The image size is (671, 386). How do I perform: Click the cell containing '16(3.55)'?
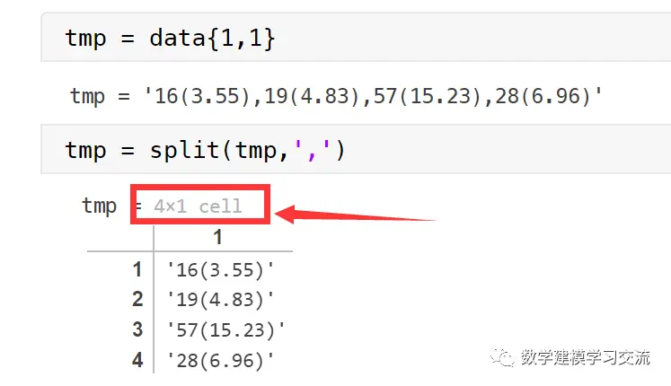(220, 270)
